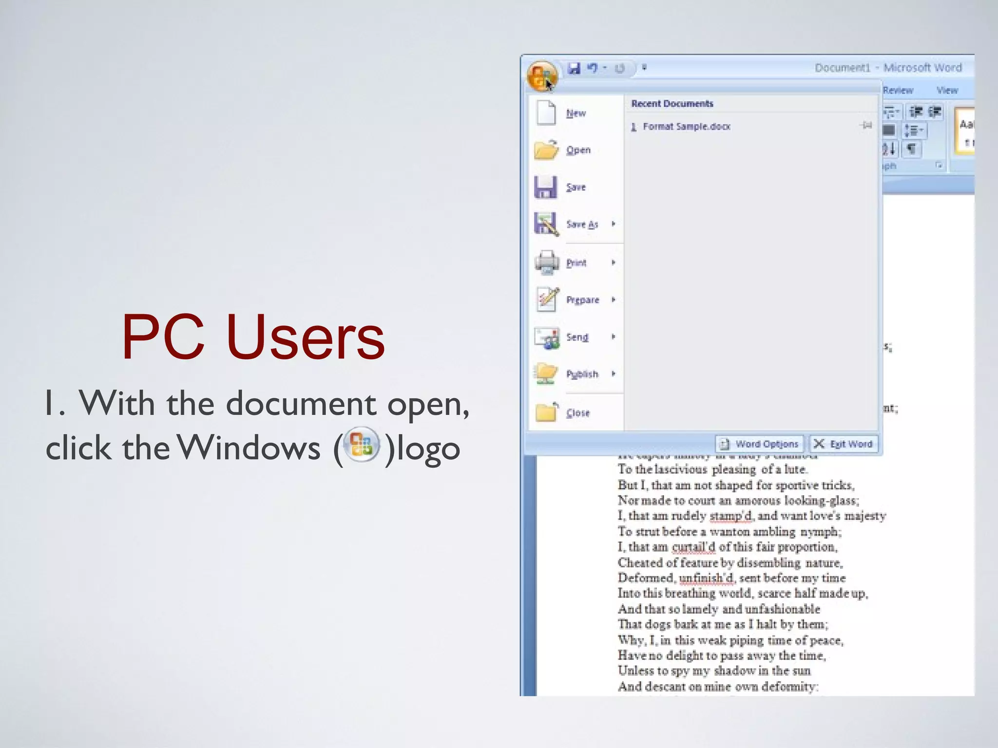Click Save in the Quick Access Toolbar
Image resolution: width=998 pixels, height=748 pixels.
coord(575,68)
